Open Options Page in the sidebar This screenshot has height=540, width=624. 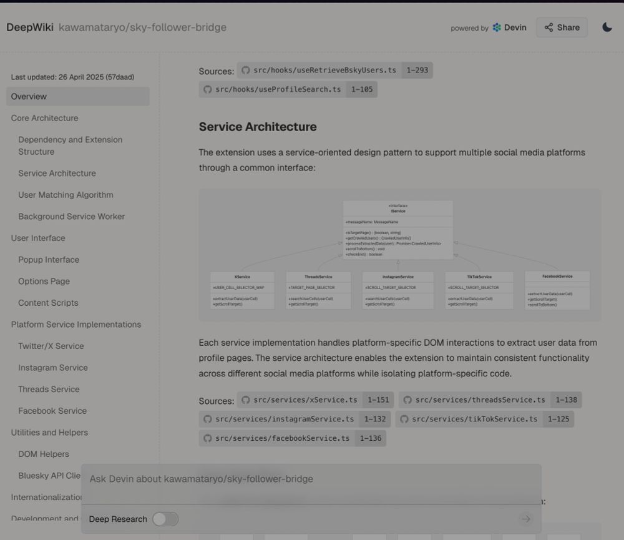tap(44, 281)
